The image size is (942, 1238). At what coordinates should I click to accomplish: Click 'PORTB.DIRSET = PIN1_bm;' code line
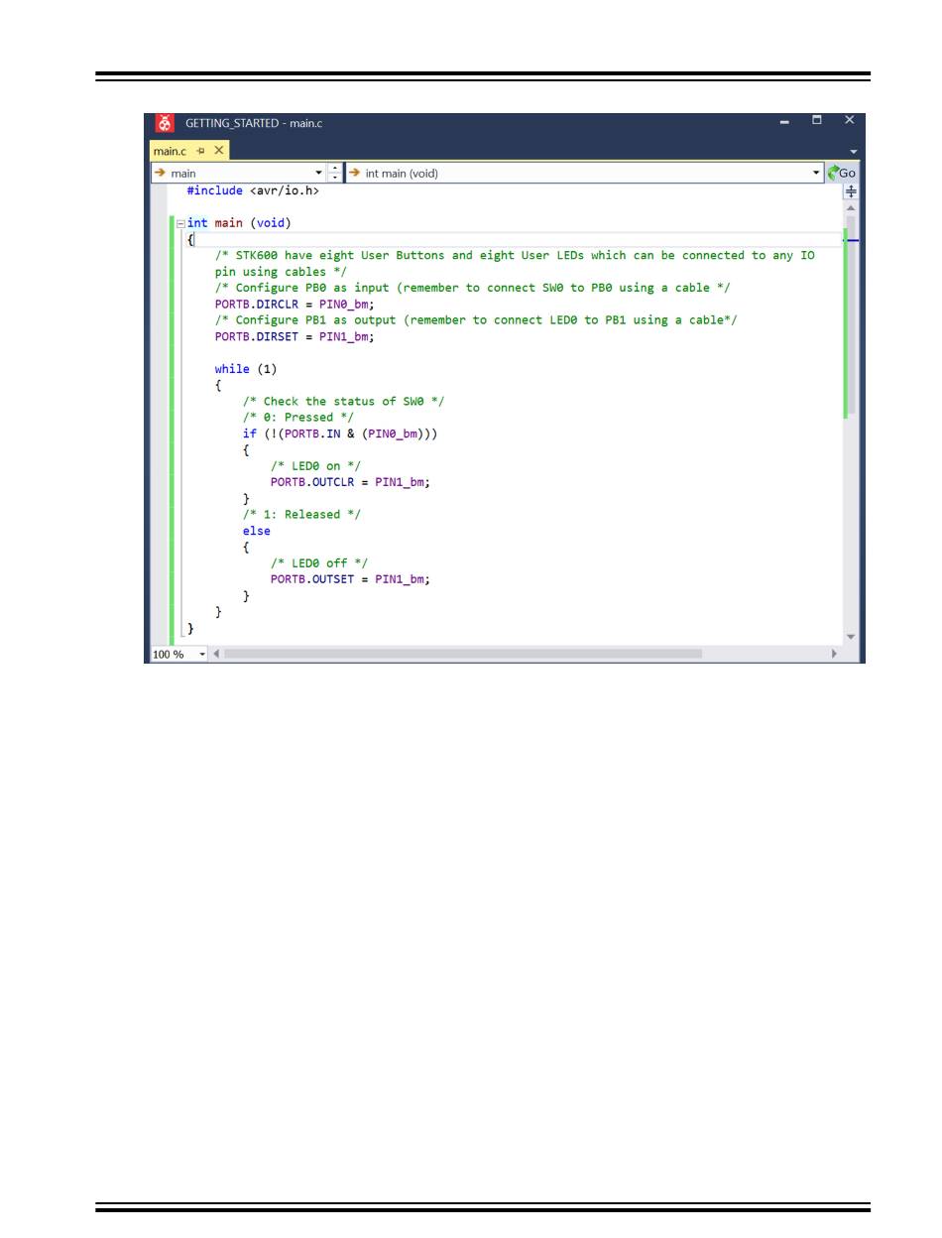click(294, 336)
